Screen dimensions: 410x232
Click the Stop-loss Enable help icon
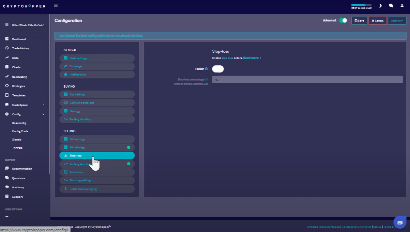tap(206, 69)
